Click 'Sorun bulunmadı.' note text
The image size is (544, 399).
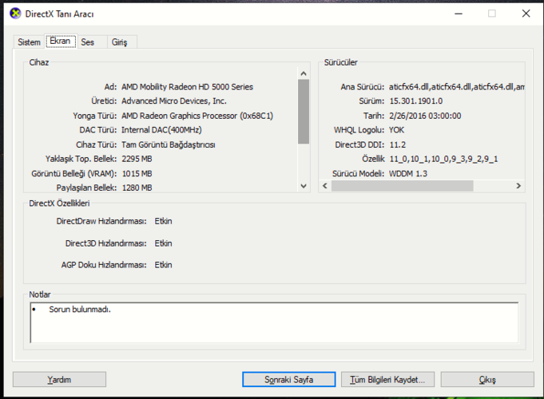(x=80, y=309)
